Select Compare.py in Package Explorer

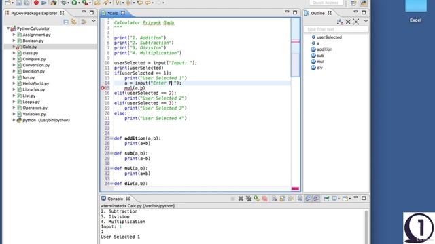click(x=34, y=59)
